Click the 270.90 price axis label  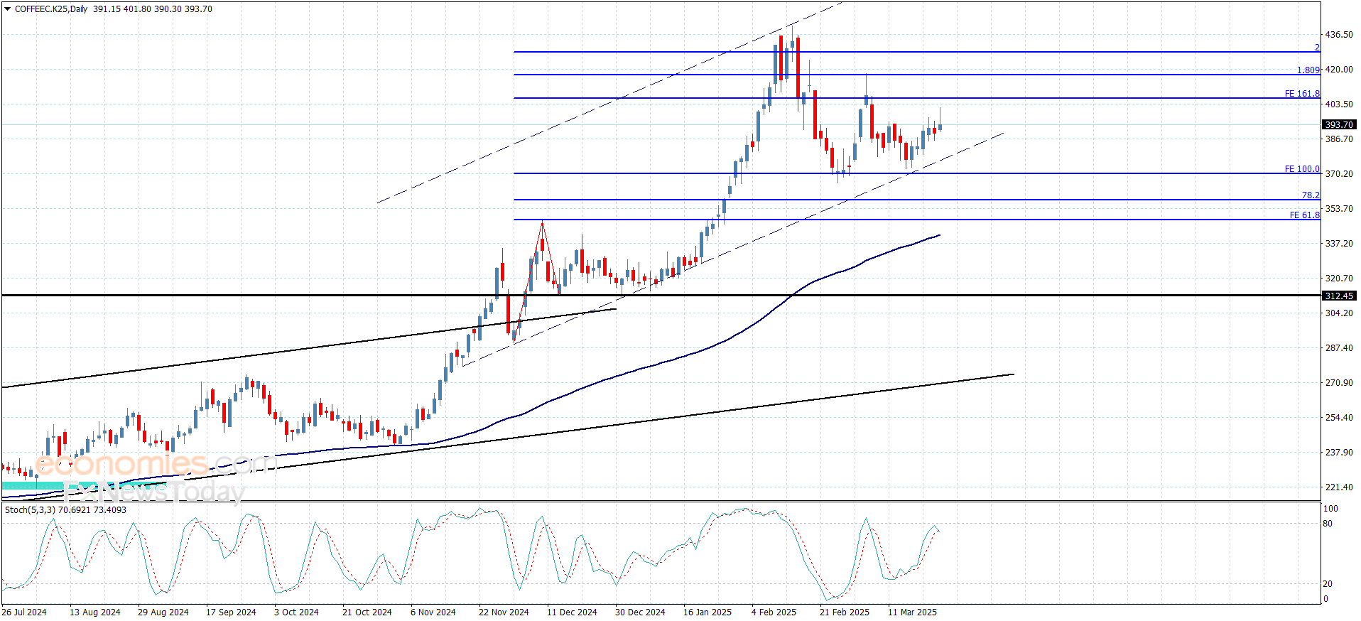click(1339, 383)
